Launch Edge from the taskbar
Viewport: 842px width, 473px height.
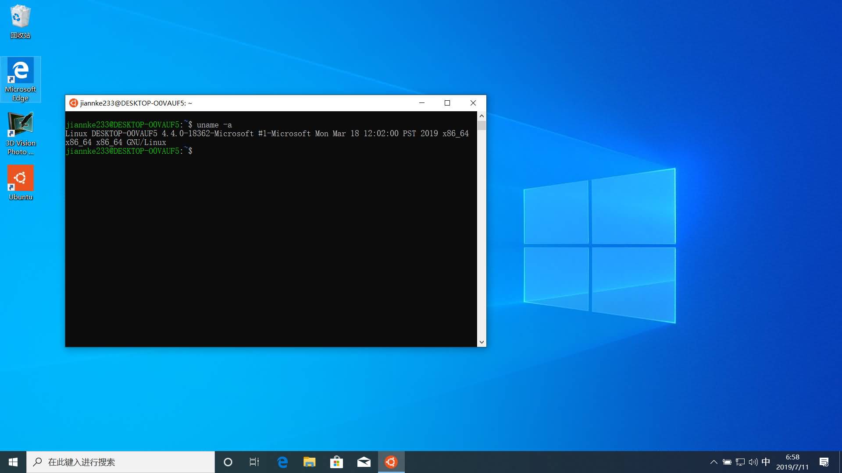pos(282,462)
